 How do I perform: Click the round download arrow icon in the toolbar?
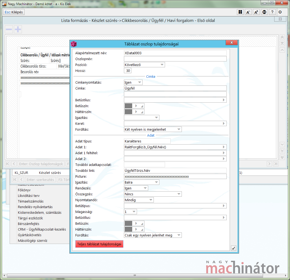[x=264, y=12]
